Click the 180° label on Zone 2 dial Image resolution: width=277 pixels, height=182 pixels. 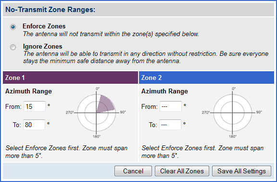pyautogui.click(x=233, y=137)
